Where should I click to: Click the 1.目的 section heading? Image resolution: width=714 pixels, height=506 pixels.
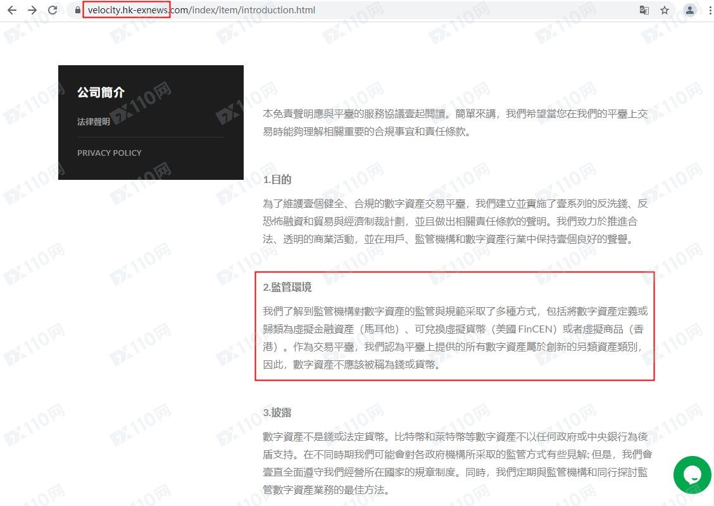277,180
